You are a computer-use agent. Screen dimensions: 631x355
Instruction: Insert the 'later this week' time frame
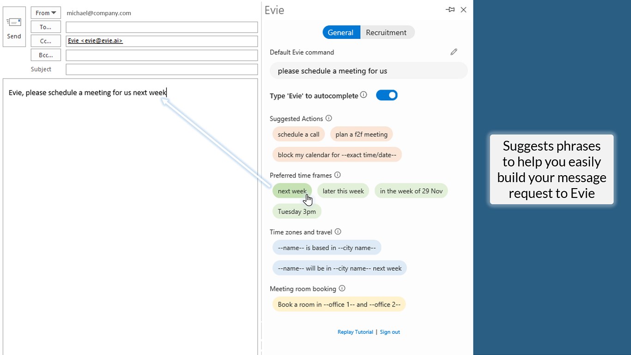[x=343, y=191]
